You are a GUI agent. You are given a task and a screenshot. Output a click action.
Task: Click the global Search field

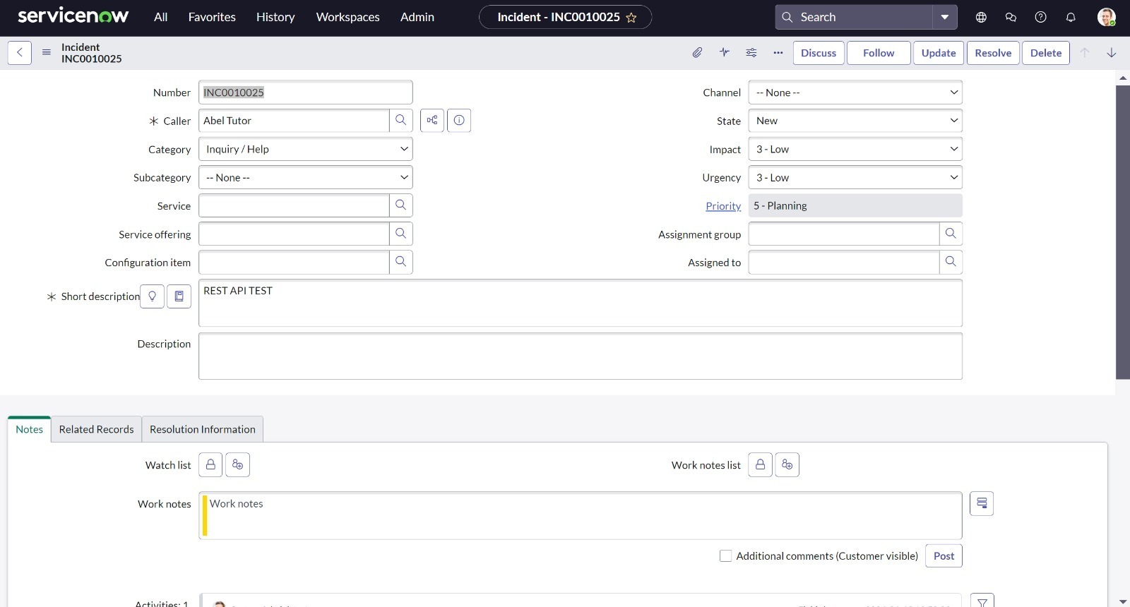coord(855,17)
